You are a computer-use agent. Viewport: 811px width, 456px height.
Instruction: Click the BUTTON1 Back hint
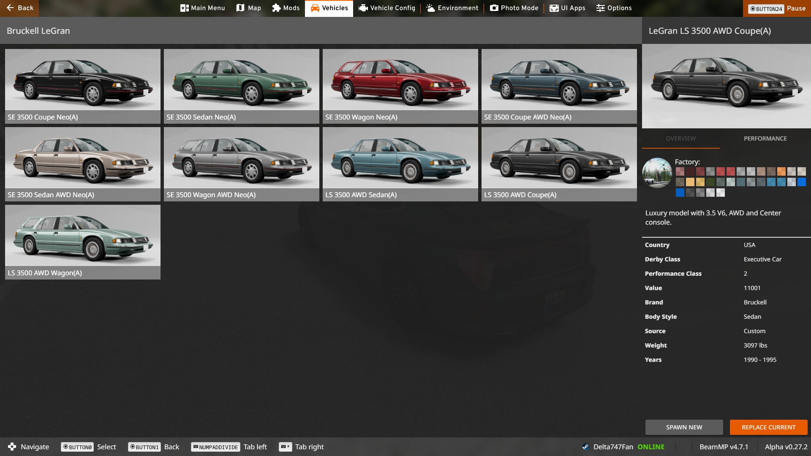point(154,447)
